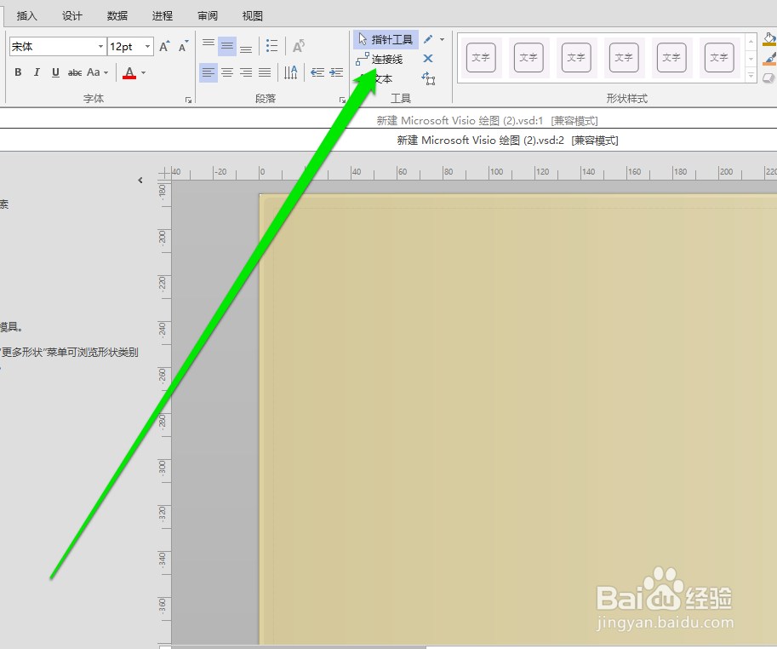Open font color dropdown arrow
Screen dimensions: 777x649
click(x=144, y=72)
